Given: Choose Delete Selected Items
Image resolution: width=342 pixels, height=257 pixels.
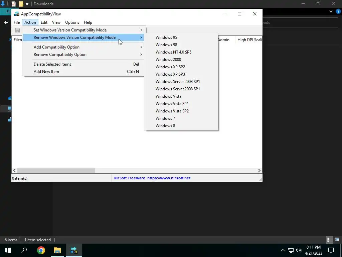Looking at the screenshot, I should coord(83,64).
